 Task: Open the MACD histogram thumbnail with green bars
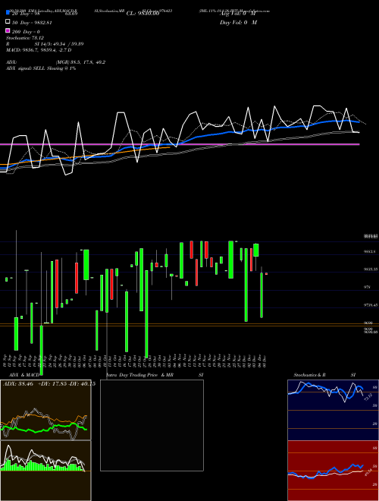pos(45,471)
